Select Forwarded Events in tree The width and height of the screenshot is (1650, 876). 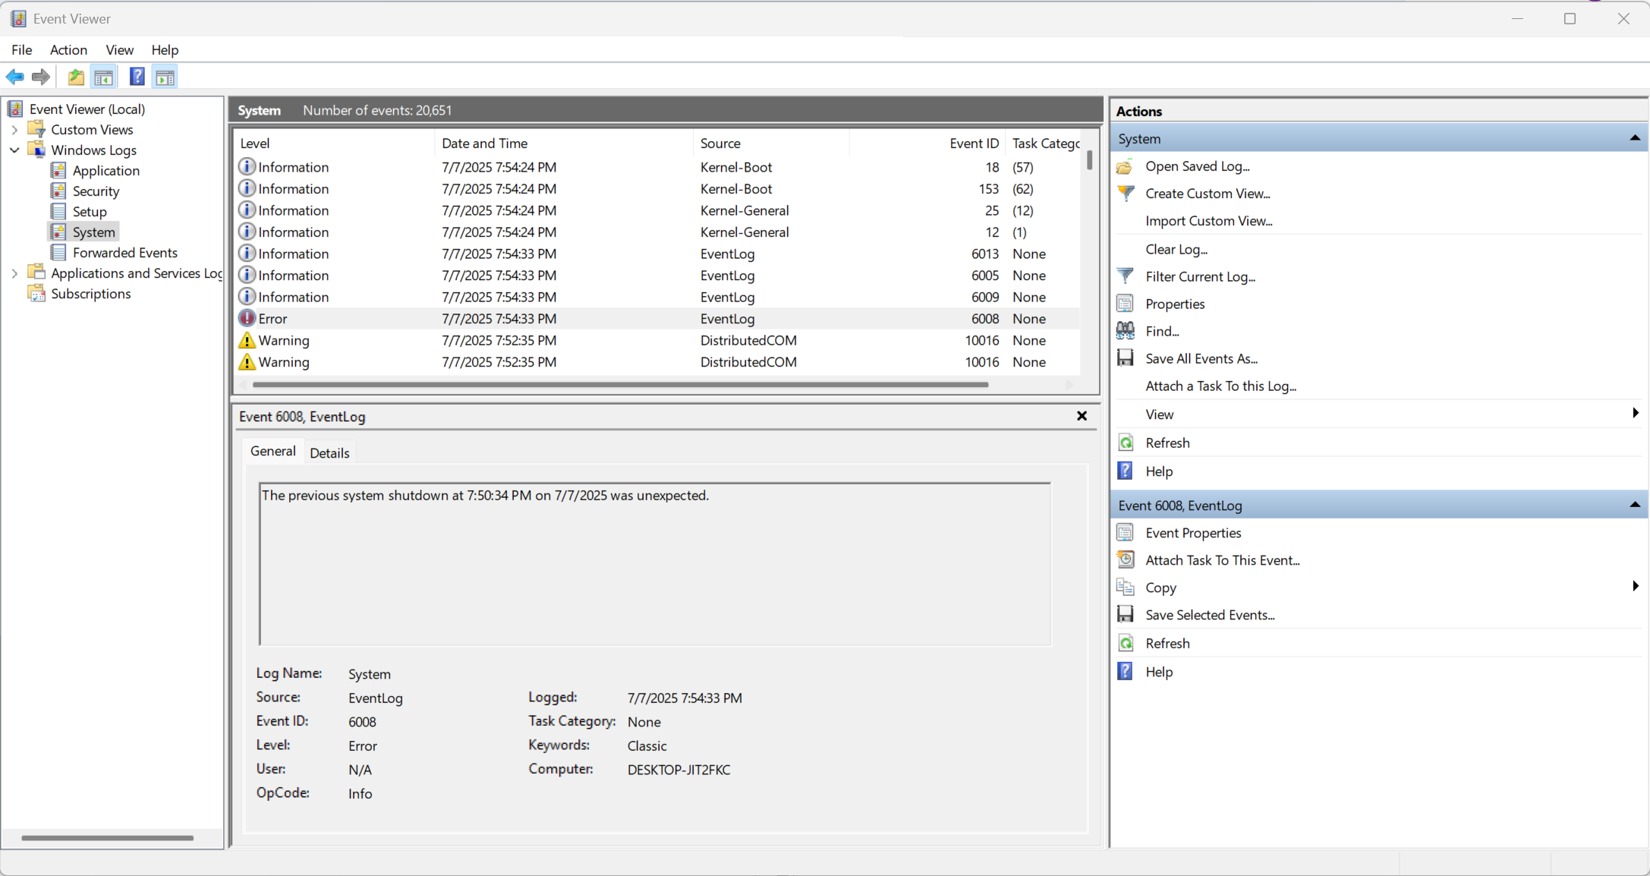pyautogui.click(x=124, y=253)
